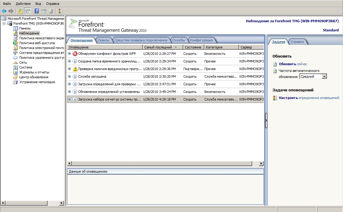This screenshot has width=343, height=212.
Task: Click console tree scrollbar right arrow
Action: [x=62, y=203]
